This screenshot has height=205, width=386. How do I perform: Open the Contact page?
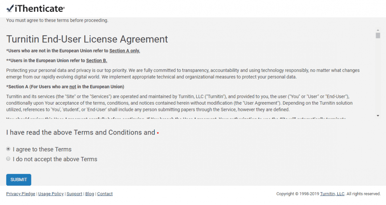[105, 194]
